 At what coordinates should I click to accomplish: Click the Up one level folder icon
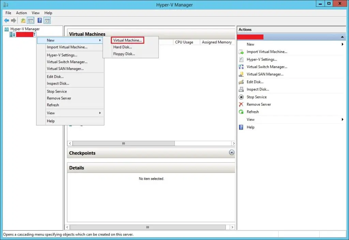(x=23, y=21)
